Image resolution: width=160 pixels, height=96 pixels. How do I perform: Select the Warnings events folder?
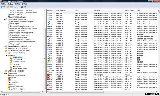point(16,64)
